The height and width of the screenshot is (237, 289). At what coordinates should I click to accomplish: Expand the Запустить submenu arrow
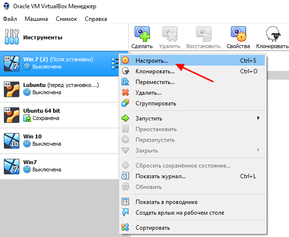click(x=259, y=118)
